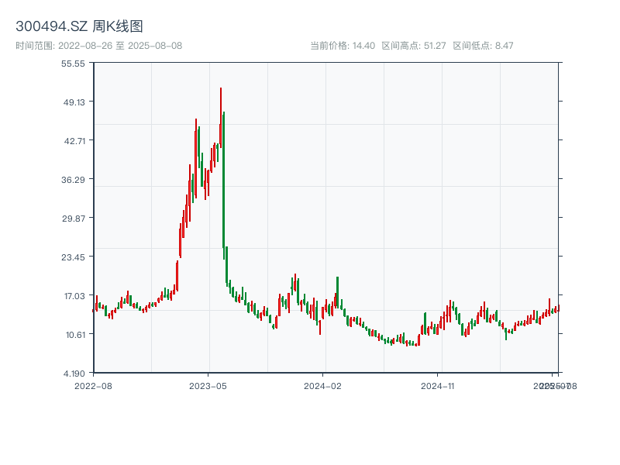Click the x-axis label 2024-11
This screenshot has width=620, height=465.
tap(438, 386)
